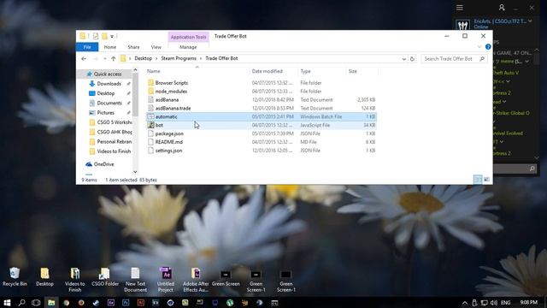
Task: Click the ENG language indicator
Action: click(x=505, y=302)
